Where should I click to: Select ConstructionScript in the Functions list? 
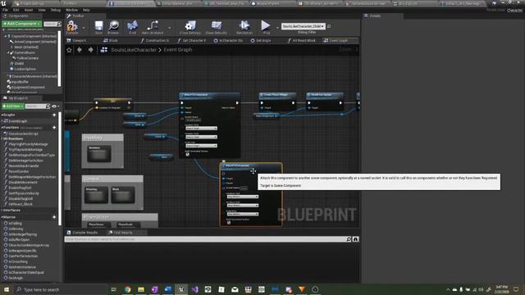click(23, 134)
